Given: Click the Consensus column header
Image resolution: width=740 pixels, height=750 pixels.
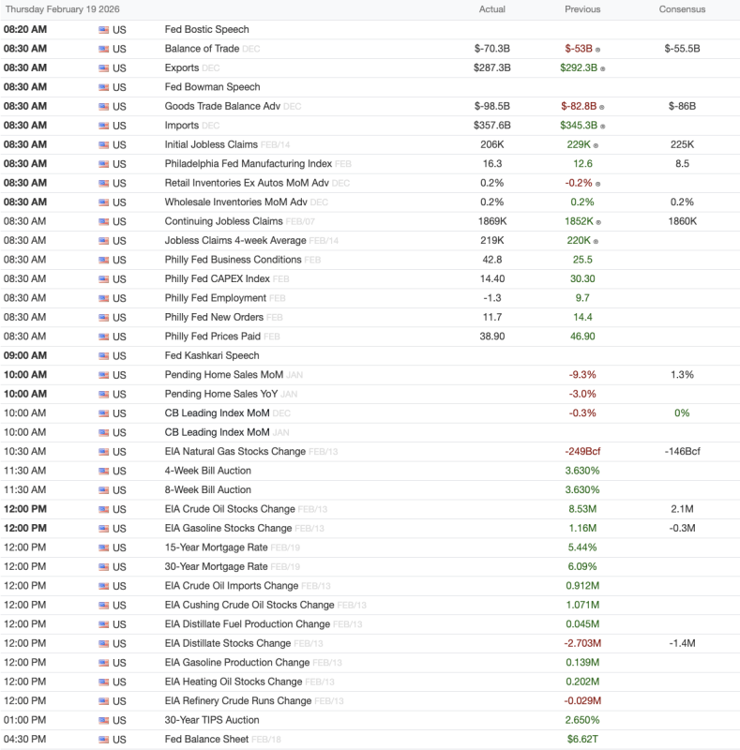Looking at the screenshot, I should (x=682, y=9).
